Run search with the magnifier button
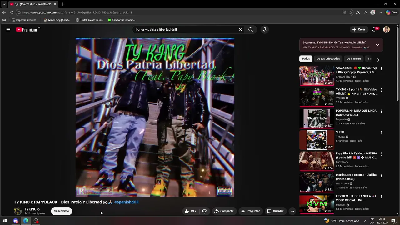 (x=251, y=30)
